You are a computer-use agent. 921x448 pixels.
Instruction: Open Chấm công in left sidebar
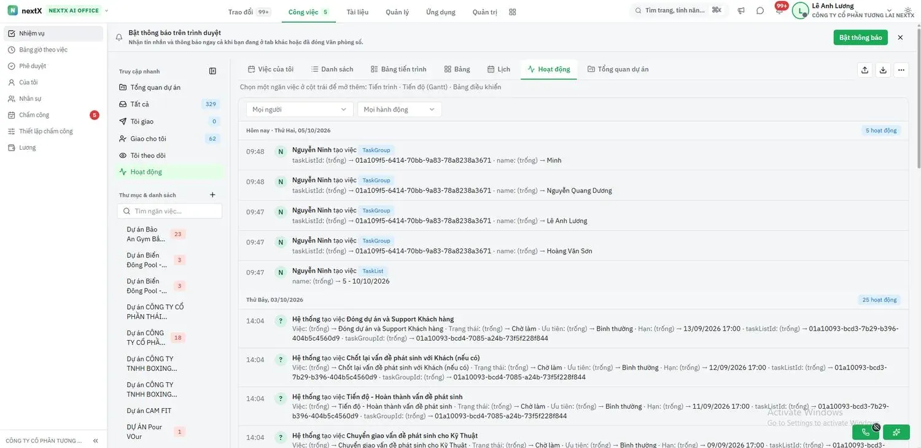53,115
